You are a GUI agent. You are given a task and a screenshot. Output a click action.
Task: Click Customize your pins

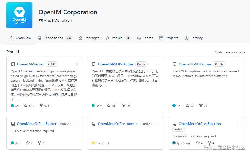[x=230, y=52]
